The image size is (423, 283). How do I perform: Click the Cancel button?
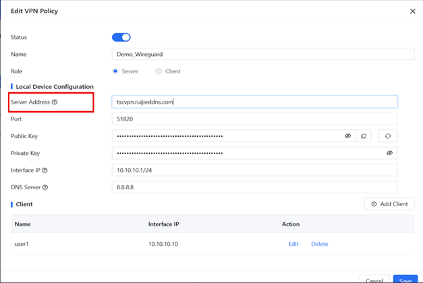click(x=374, y=280)
